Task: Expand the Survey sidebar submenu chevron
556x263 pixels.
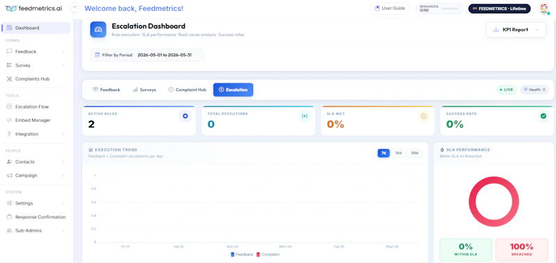Action: coord(63,65)
